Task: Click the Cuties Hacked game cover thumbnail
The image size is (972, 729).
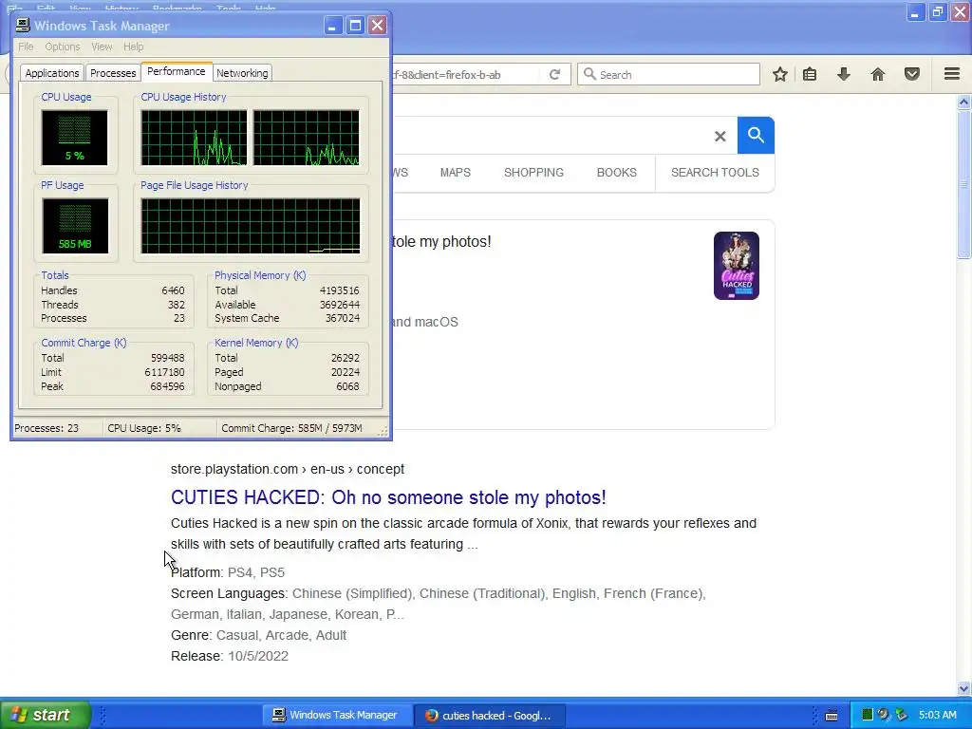Action: click(737, 266)
